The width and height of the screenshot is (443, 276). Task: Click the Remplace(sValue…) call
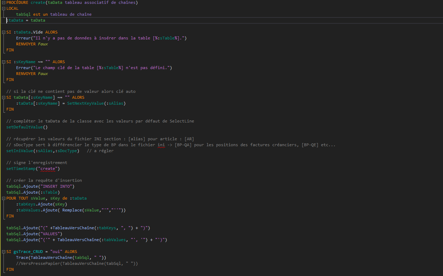(x=93, y=210)
